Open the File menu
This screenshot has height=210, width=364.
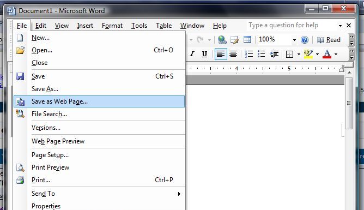point(22,26)
